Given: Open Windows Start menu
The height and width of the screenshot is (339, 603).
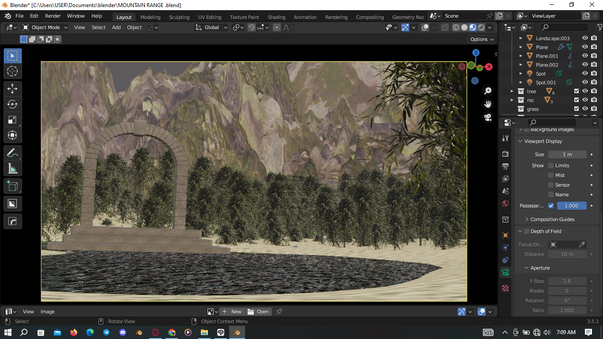Looking at the screenshot, I should pos(8,332).
